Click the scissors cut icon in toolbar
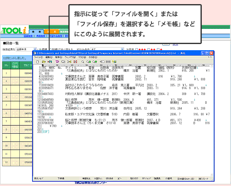The width and height of the screenshot is (231, 186). 69,62
